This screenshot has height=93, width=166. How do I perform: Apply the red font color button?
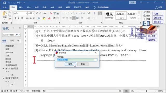click(x=49, y=18)
